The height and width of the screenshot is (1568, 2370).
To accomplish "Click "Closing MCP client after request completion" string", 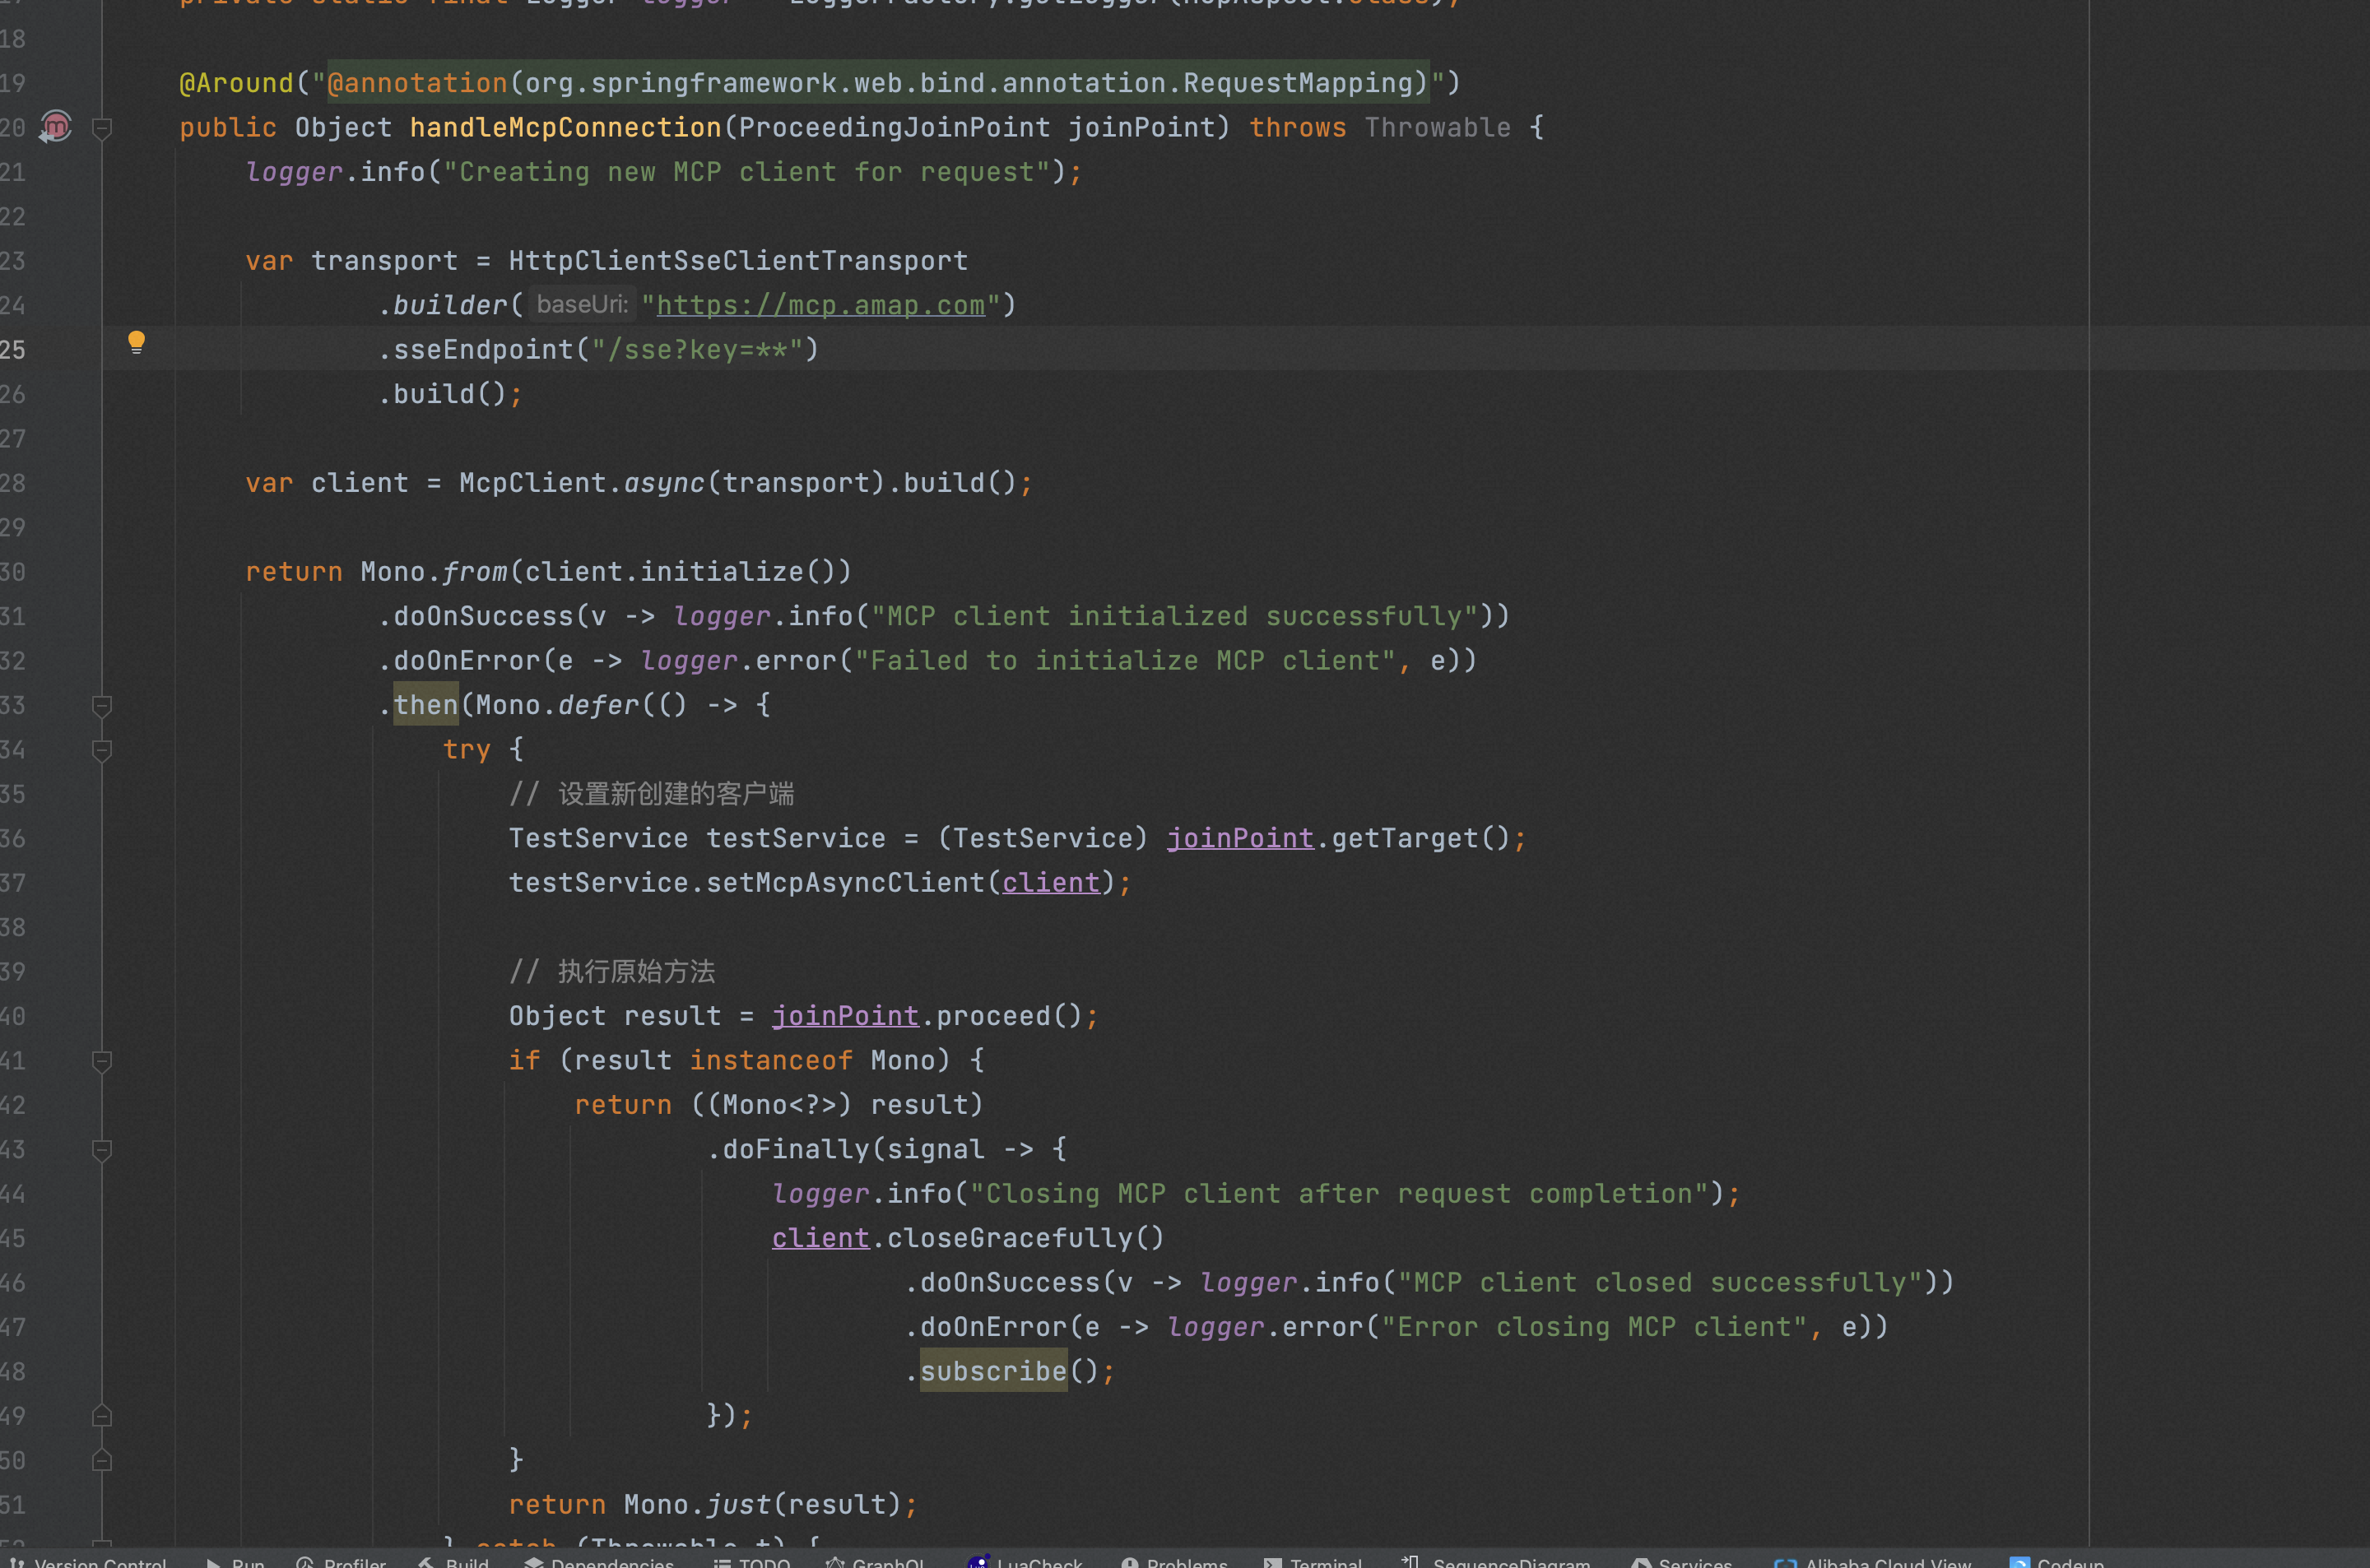I will click(1339, 1194).
